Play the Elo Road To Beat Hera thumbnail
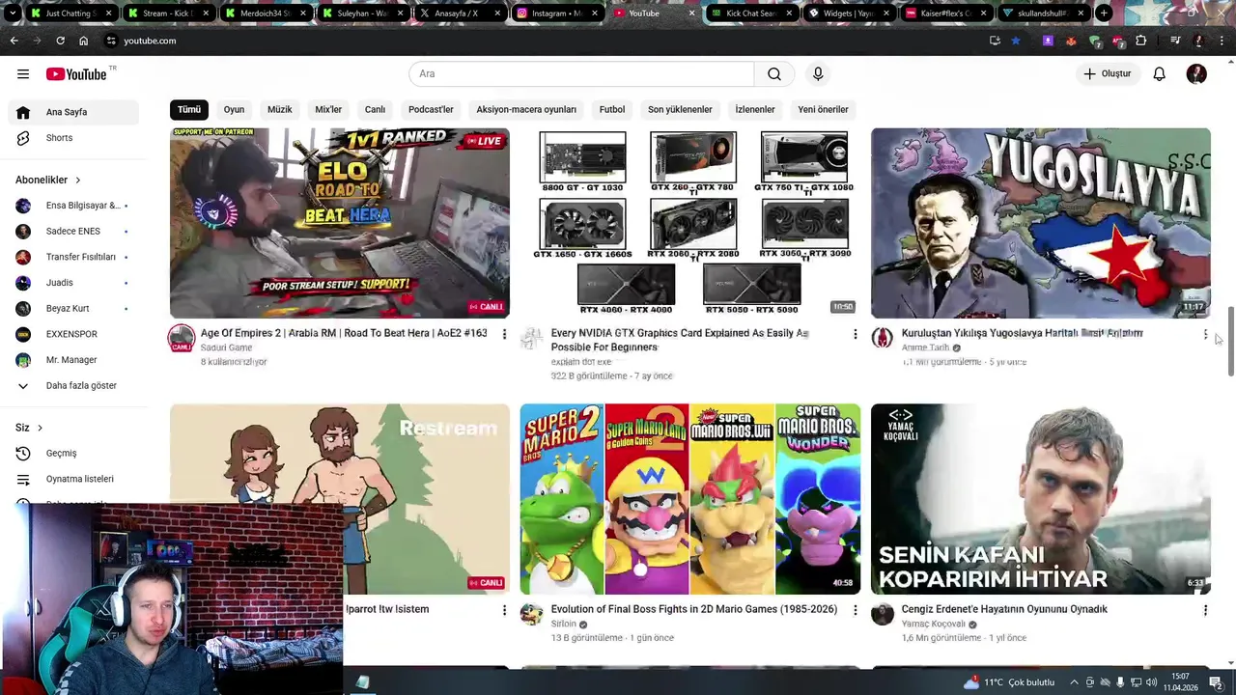The width and height of the screenshot is (1236, 695). [340, 223]
